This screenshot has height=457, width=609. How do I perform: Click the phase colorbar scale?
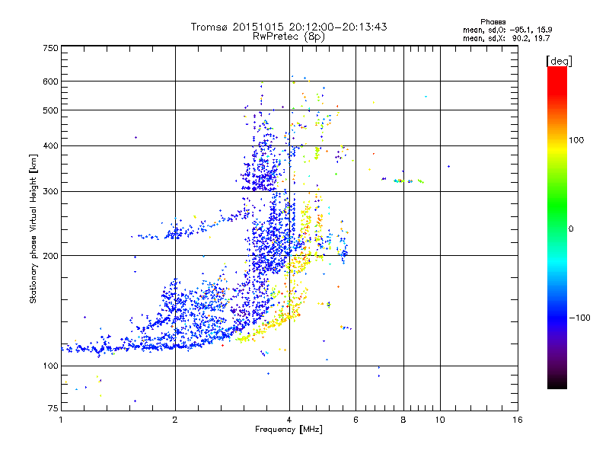tap(557, 228)
